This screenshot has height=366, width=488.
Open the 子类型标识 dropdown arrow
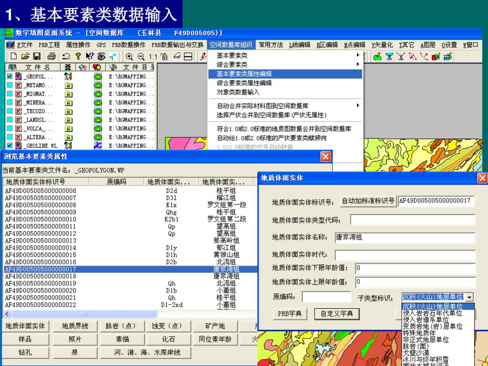469,297
